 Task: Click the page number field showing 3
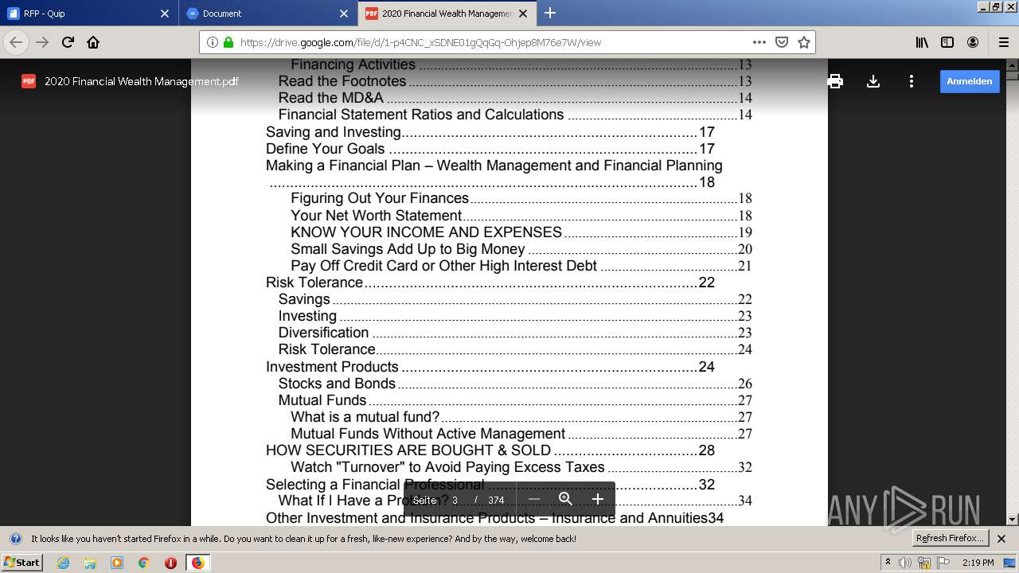(x=455, y=500)
